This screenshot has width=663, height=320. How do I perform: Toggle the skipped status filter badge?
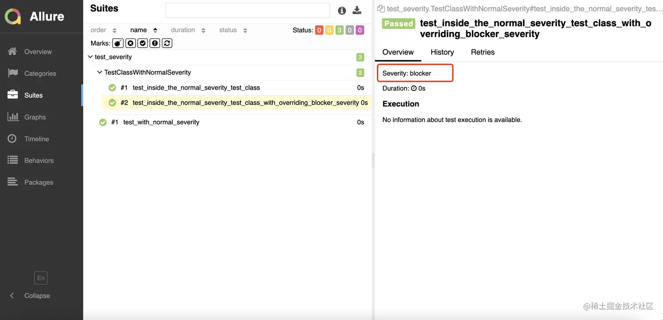pos(349,30)
